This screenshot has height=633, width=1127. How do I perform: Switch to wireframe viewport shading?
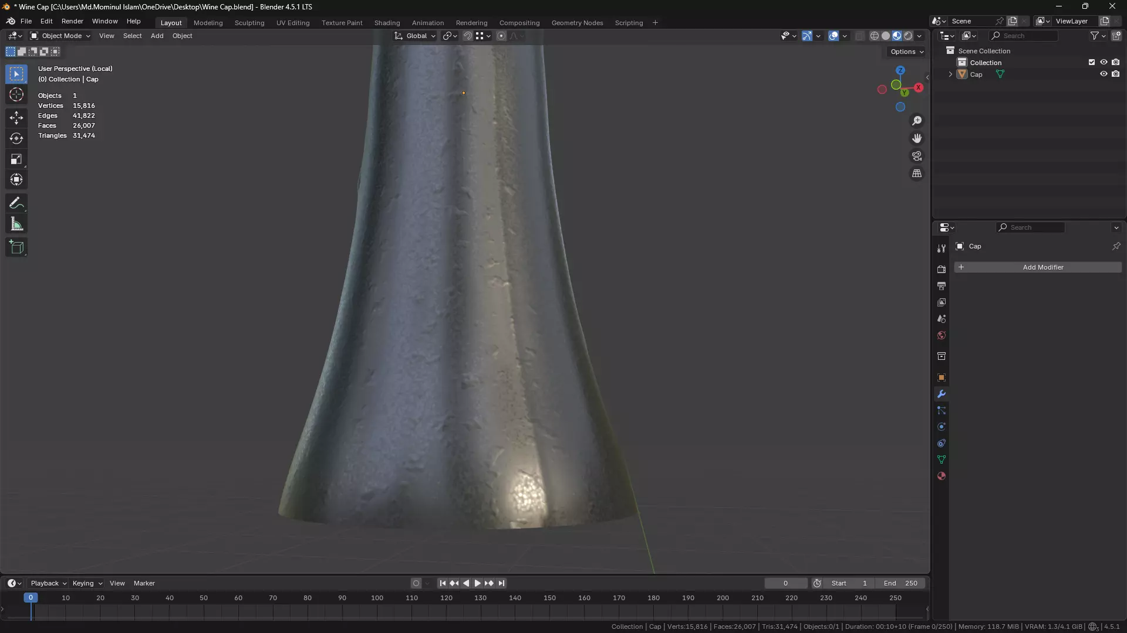click(x=874, y=36)
